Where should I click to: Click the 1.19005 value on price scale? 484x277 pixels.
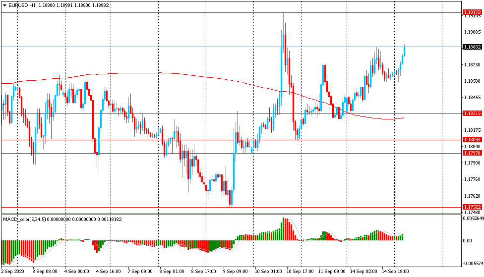(x=471, y=32)
